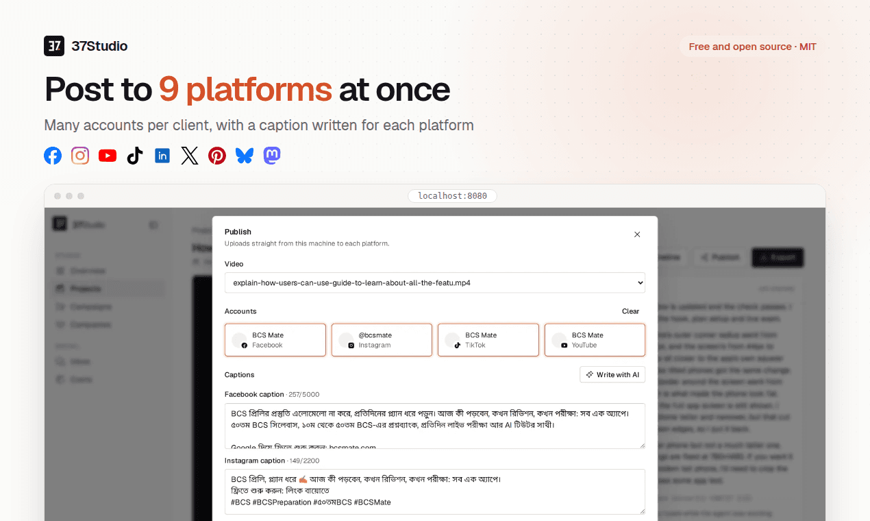Open the TikTok platform icon
This screenshot has width=870, height=521.
[135, 156]
